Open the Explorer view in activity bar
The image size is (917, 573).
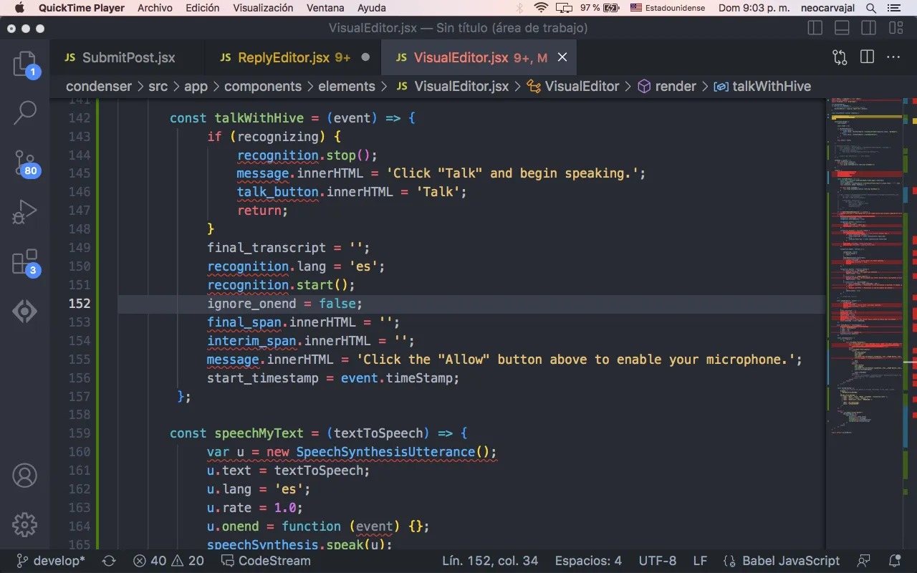coord(24,64)
